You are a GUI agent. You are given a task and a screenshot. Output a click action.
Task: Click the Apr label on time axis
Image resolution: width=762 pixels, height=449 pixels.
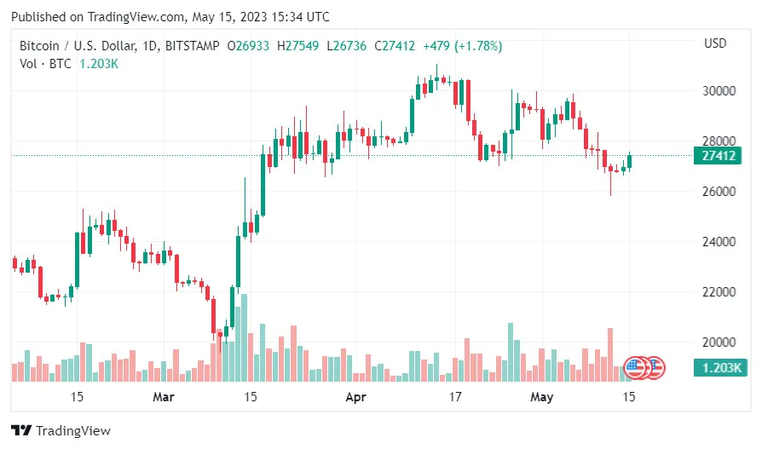355,397
